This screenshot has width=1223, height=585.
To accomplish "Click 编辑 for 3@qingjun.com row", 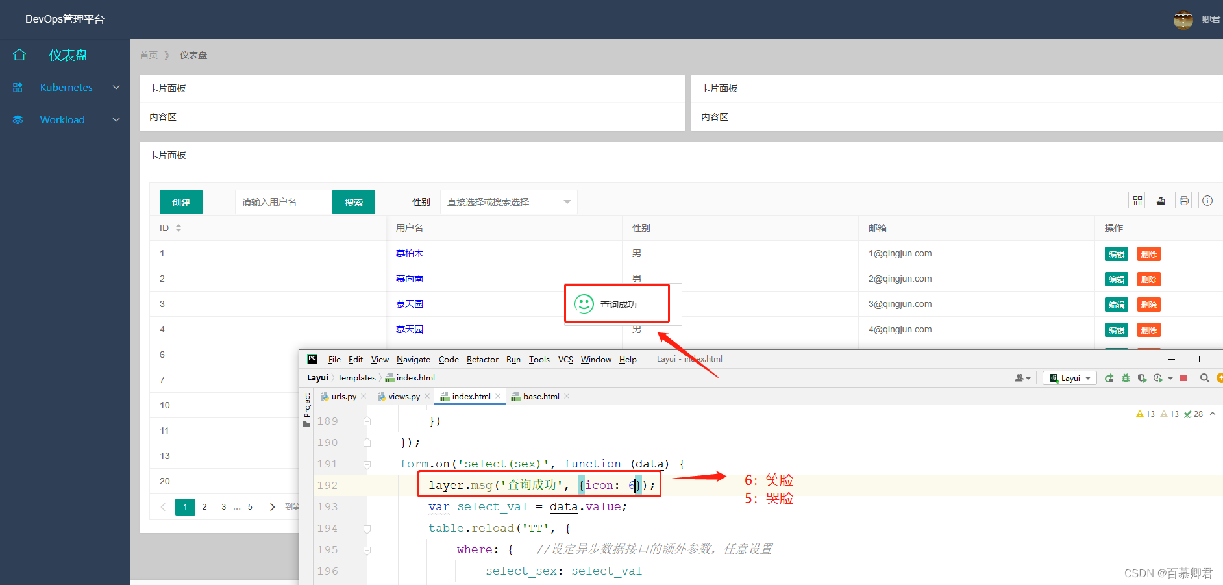I will [x=1117, y=305].
